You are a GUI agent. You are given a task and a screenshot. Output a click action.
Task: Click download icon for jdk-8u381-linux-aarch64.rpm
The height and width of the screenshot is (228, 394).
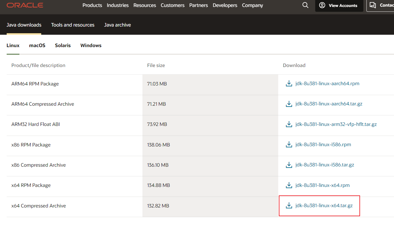(x=289, y=83)
